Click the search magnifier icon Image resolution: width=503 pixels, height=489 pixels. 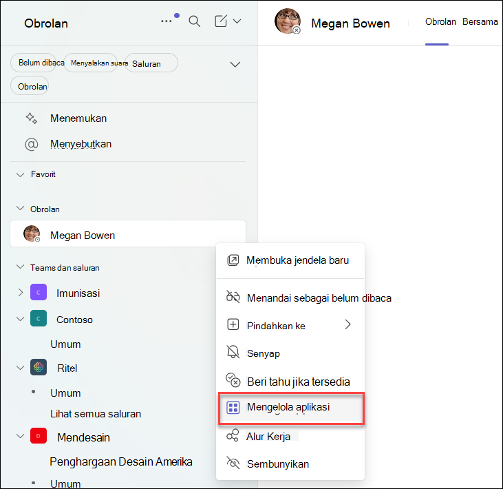(x=195, y=21)
